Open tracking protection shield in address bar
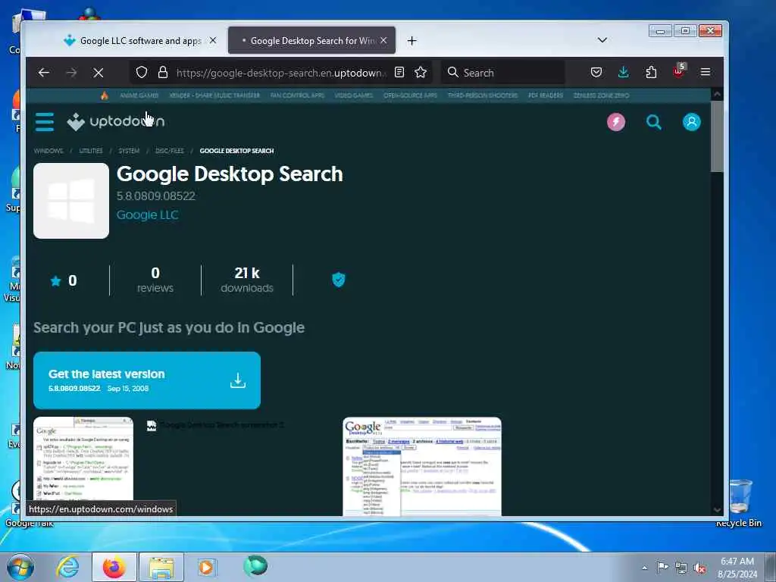 click(142, 72)
